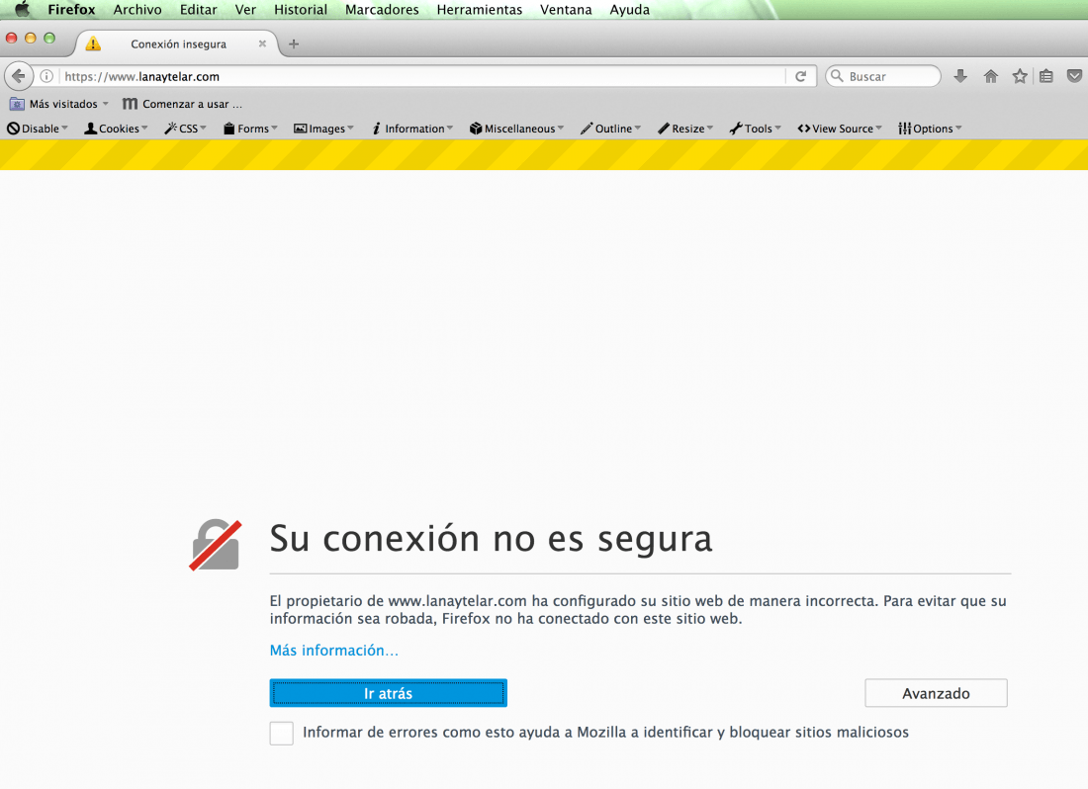
Task: Check the Informar de errores checkbox
Action: pos(282,733)
